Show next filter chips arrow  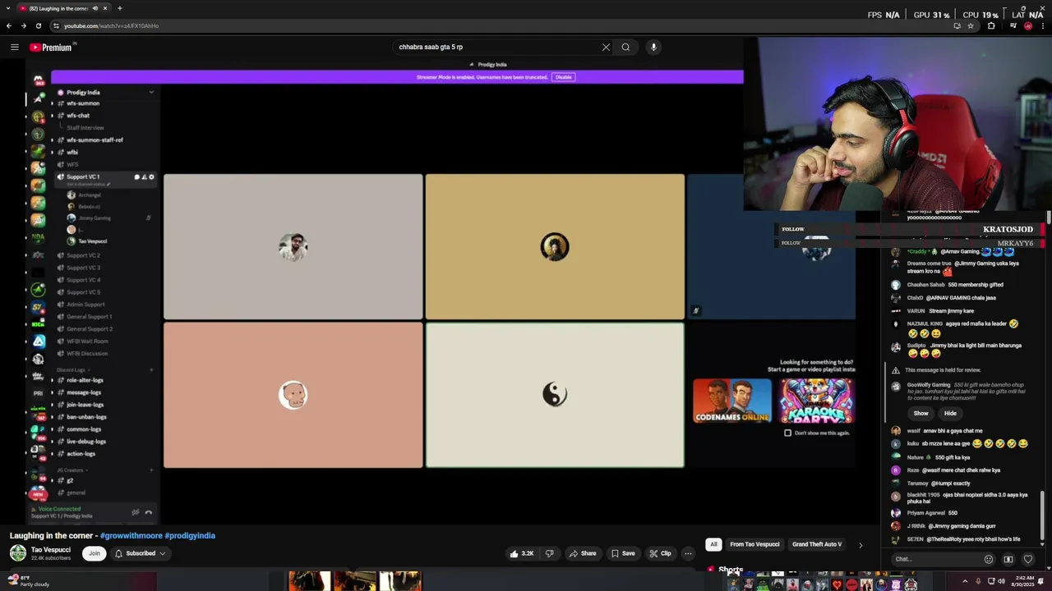point(861,544)
